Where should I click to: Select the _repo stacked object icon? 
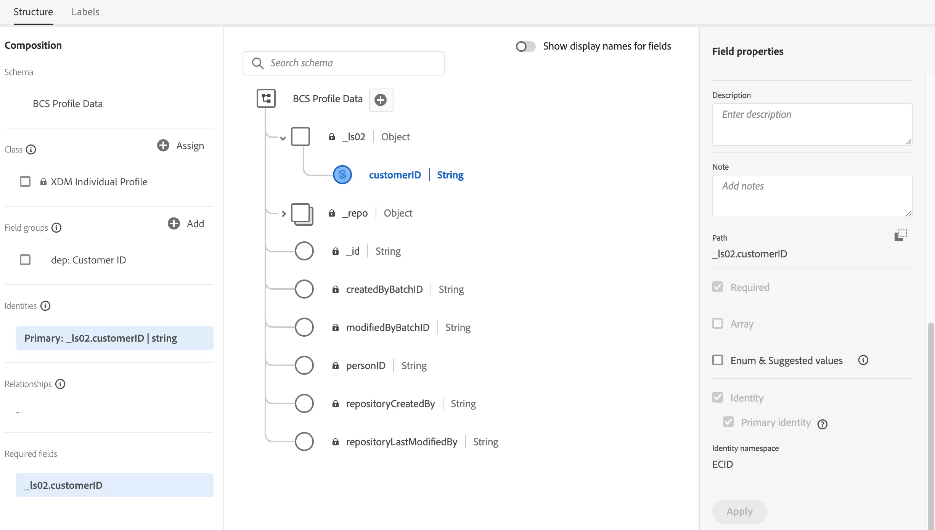(x=302, y=214)
